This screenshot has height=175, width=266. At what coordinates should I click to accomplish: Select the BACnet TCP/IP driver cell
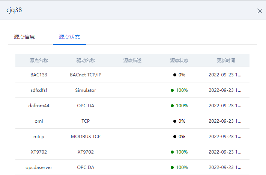(x=86, y=75)
